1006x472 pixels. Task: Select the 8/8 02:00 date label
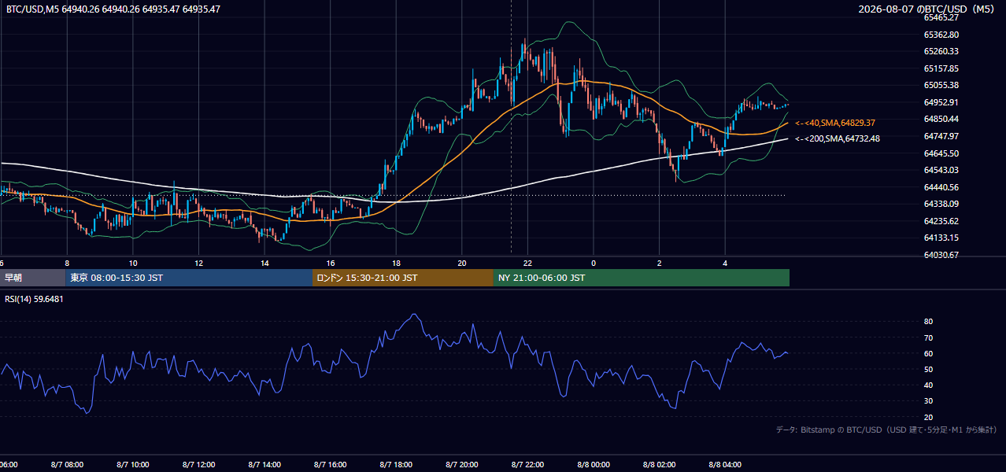click(660, 465)
